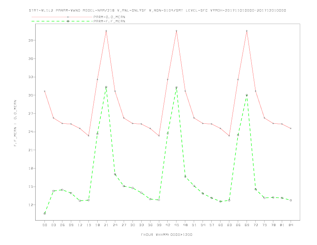The image size is (317, 245).
Task: Click x-axis tick label 06
Action: pyautogui.click(x=62, y=225)
